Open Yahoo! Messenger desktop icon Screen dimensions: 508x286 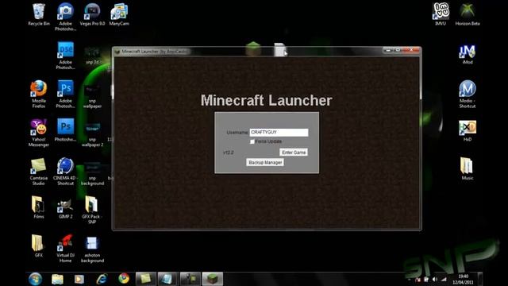(x=39, y=133)
